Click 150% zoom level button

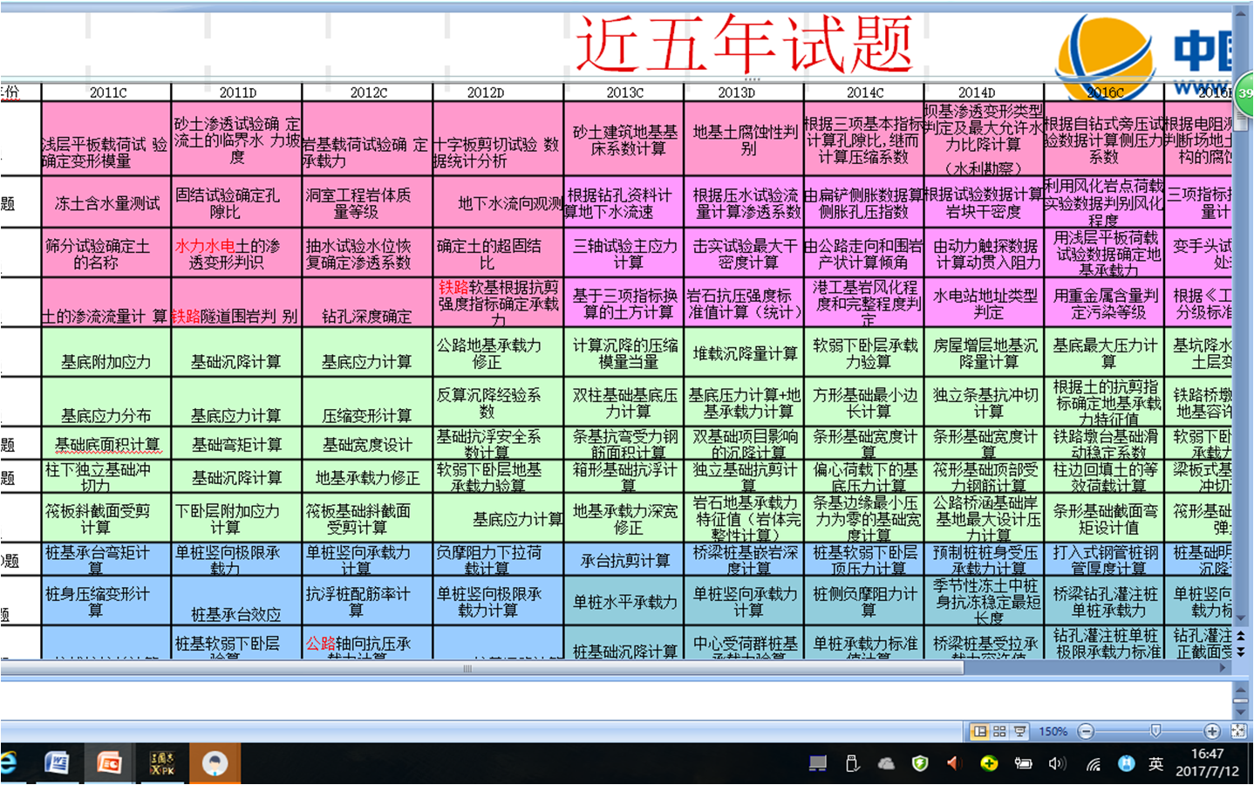pyautogui.click(x=1053, y=731)
